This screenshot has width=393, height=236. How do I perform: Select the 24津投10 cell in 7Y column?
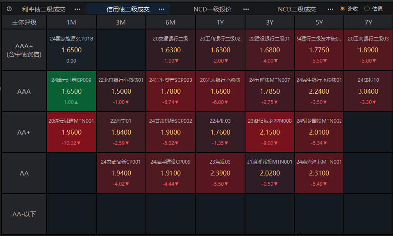pyautogui.click(x=368, y=91)
